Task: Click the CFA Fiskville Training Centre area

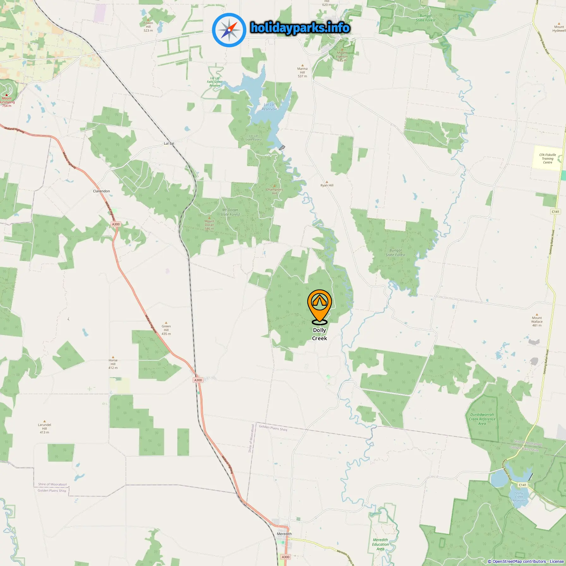Action: [x=548, y=159]
